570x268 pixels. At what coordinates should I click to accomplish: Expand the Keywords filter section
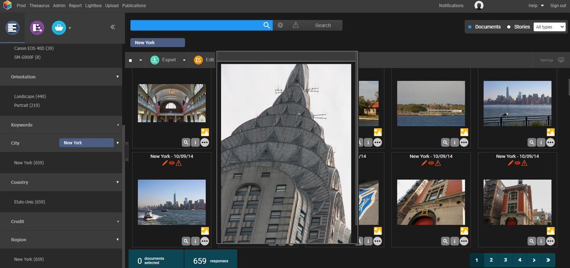pos(117,125)
